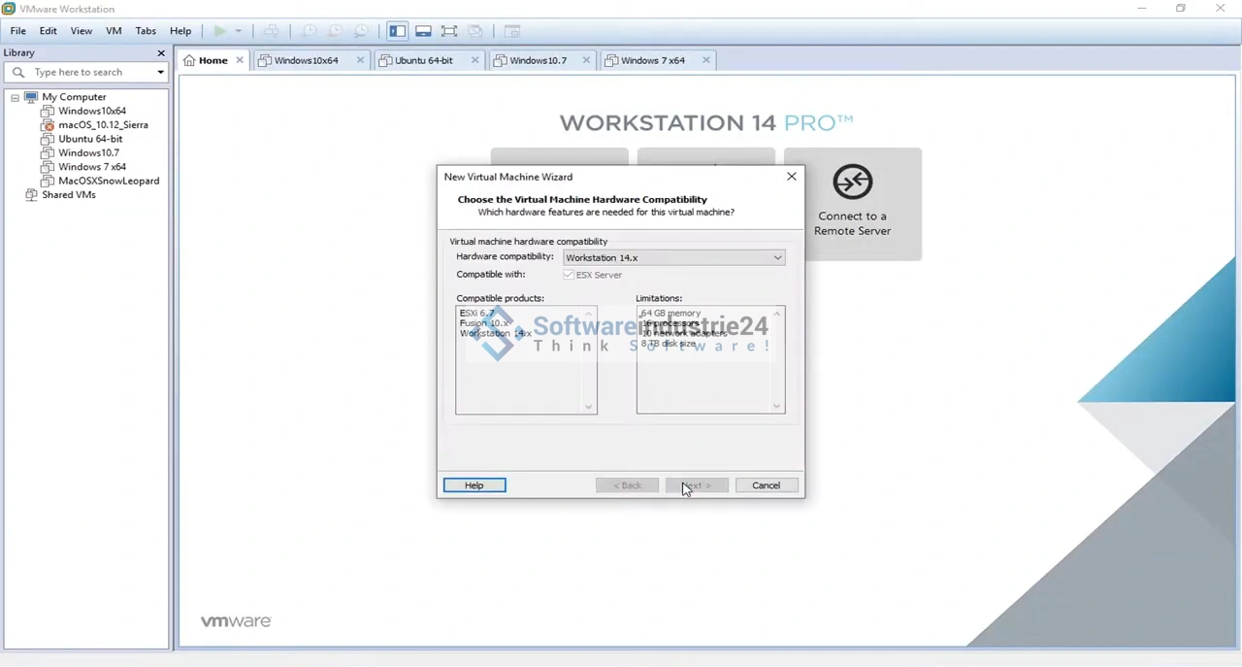Enter full screen mode via toolbar icon

coord(449,31)
